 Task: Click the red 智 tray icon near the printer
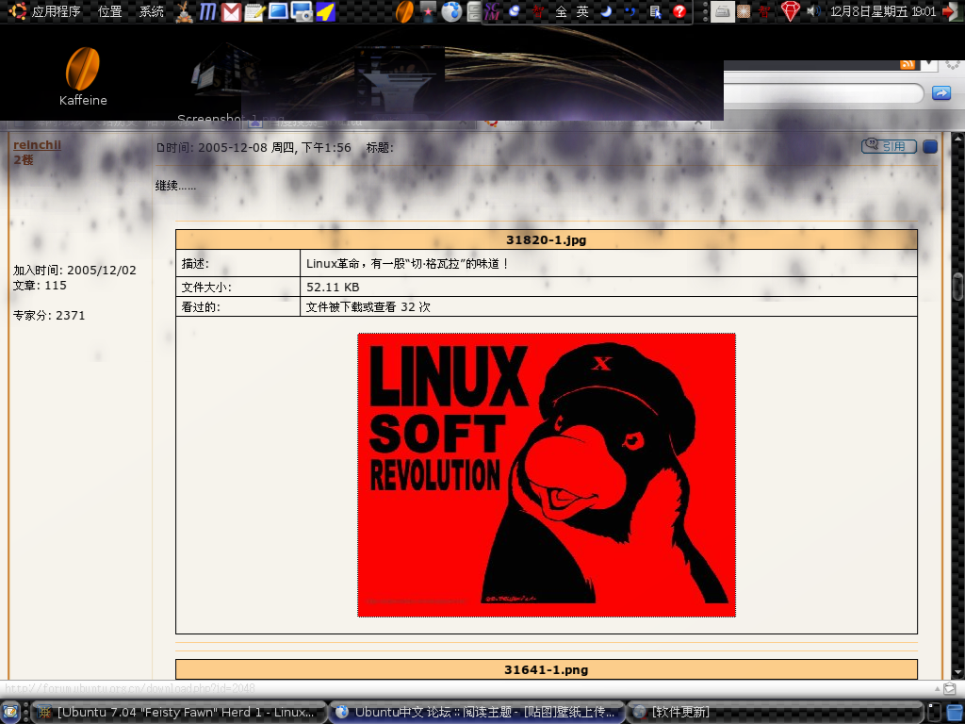tap(764, 11)
